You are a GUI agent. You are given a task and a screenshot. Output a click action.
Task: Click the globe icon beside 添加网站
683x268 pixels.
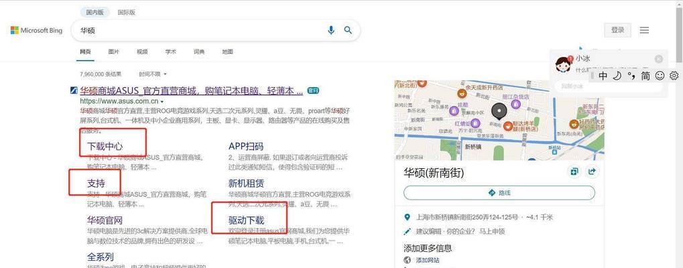tap(408, 260)
